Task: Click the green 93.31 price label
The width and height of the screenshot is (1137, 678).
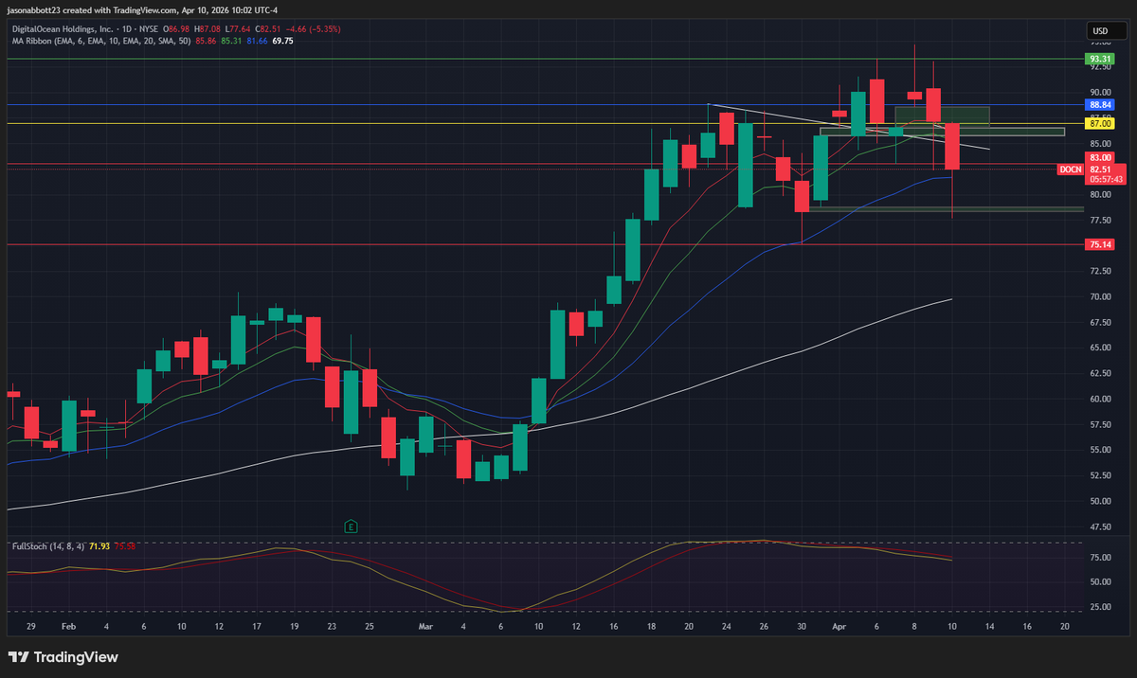Action: tap(1100, 59)
